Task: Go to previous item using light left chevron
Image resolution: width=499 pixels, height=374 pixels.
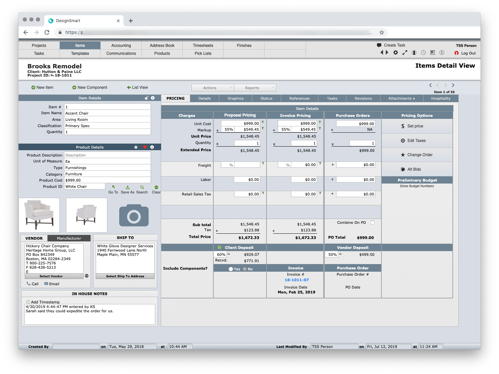Action: click(x=438, y=85)
